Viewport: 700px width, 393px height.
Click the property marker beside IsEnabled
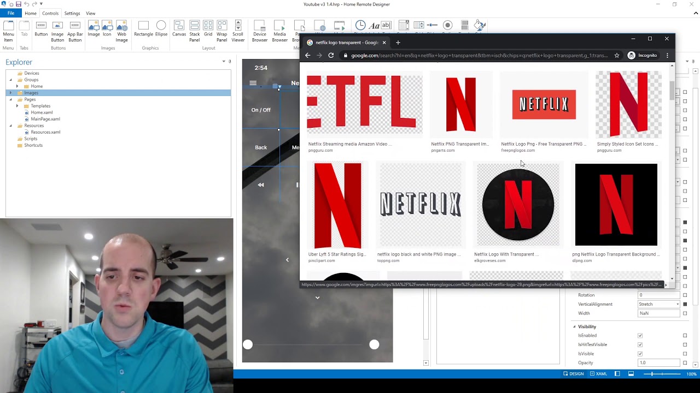[x=685, y=336]
